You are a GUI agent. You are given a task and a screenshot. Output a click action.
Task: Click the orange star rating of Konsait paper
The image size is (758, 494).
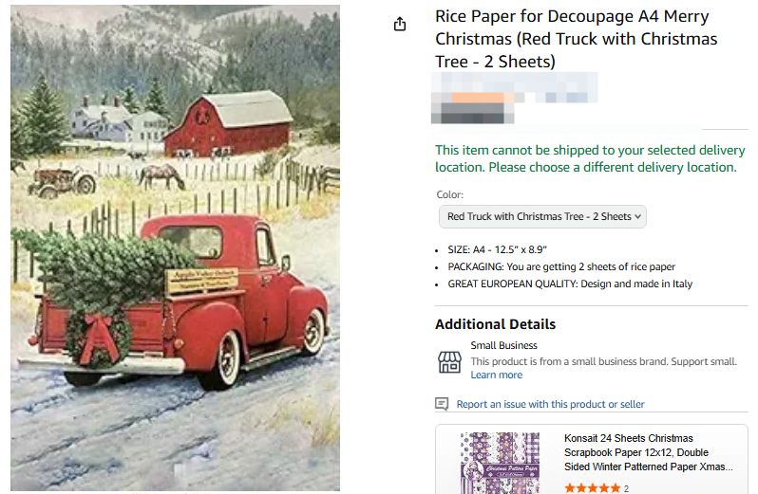coord(592,488)
